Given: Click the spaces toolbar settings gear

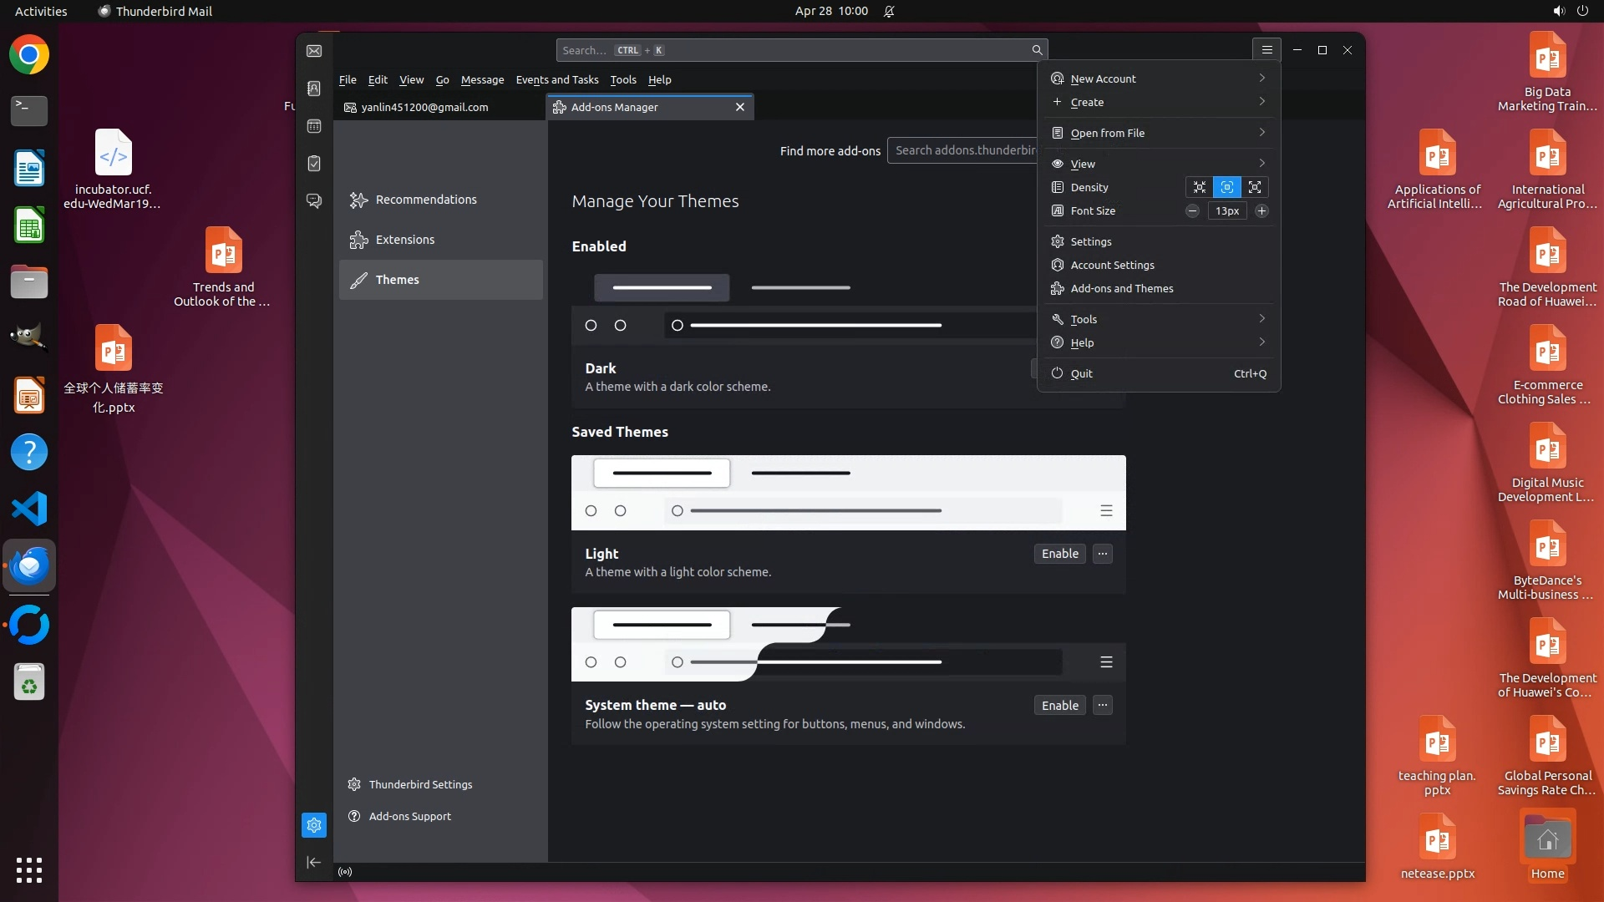Looking at the screenshot, I should click(x=314, y=825).
